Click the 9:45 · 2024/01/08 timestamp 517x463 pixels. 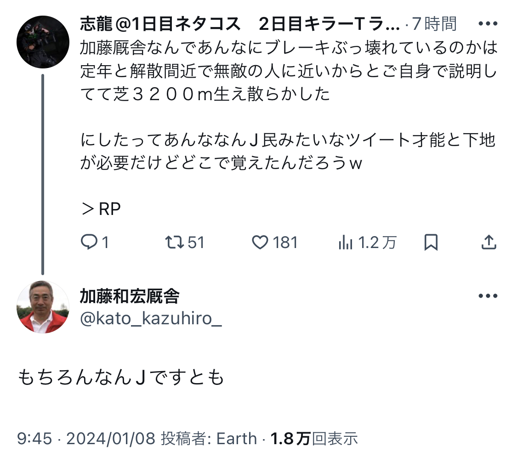pos(86,439)
